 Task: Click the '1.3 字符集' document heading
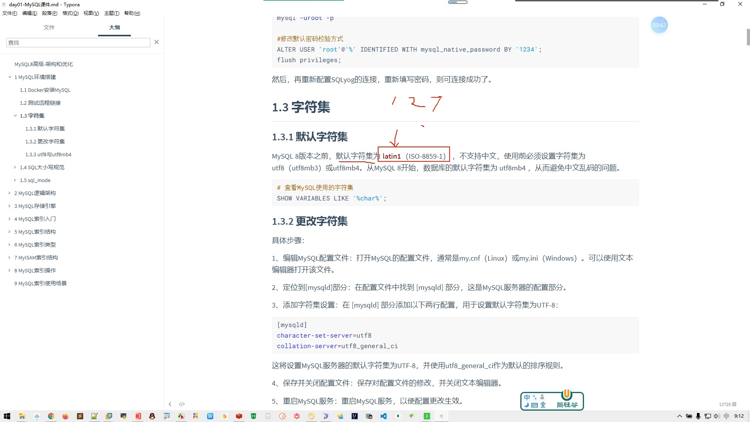301,107
